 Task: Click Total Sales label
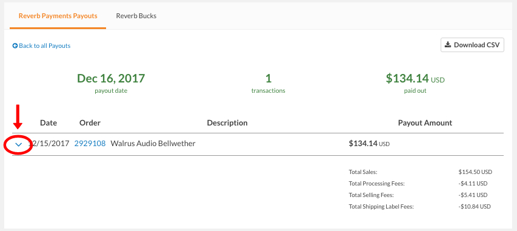pos(363,172)
